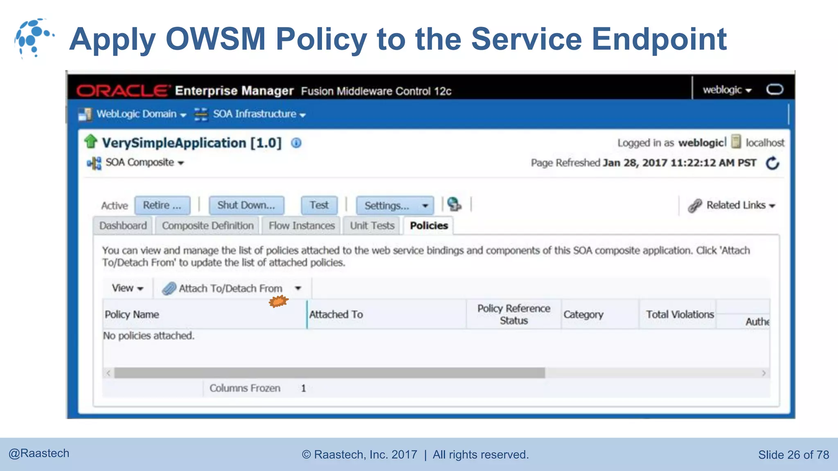Click the localhost server icon
This screenshot has width=838, height=471.
click(736, 141)
